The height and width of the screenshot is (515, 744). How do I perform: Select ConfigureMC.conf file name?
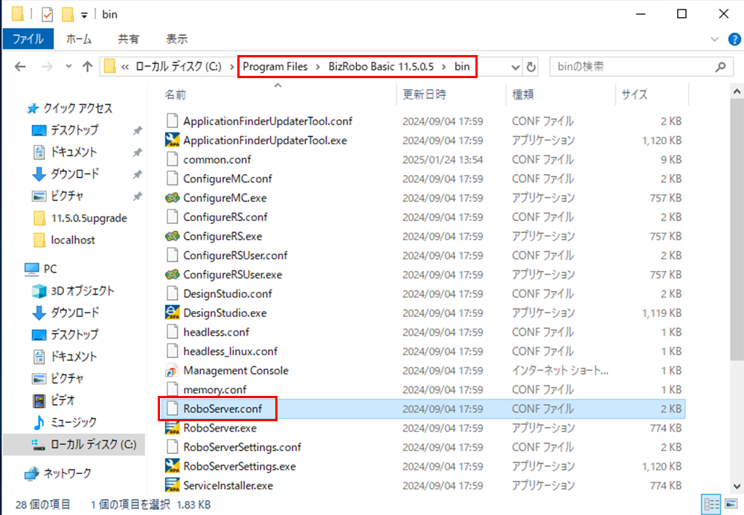228,179
